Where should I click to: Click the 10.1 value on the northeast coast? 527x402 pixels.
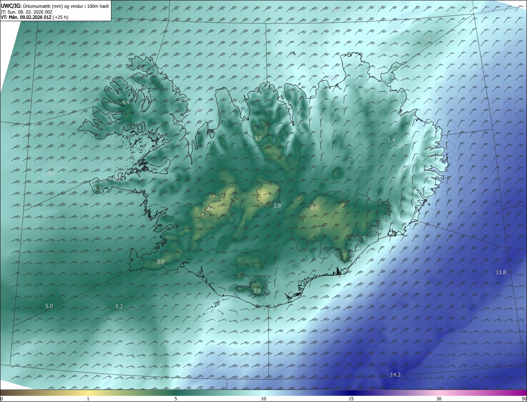pos(378,70)
